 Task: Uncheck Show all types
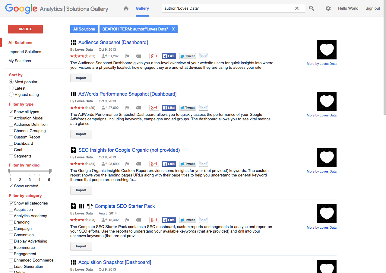click(11, 112)
